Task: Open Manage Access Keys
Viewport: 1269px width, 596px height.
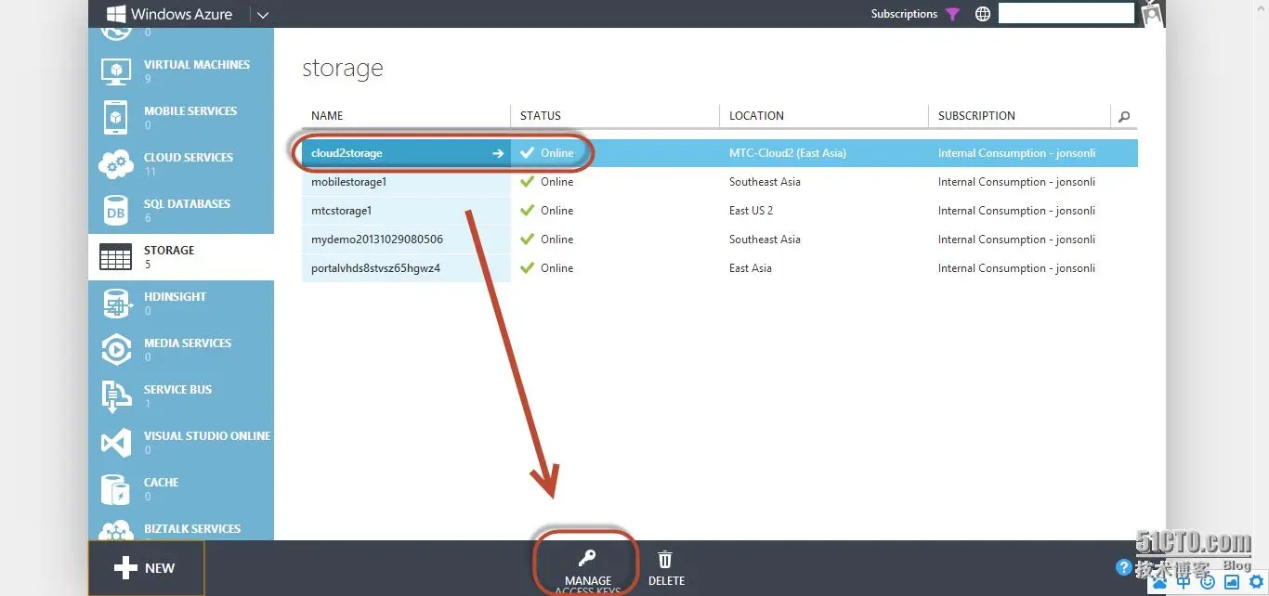Action: pos(588,568)
